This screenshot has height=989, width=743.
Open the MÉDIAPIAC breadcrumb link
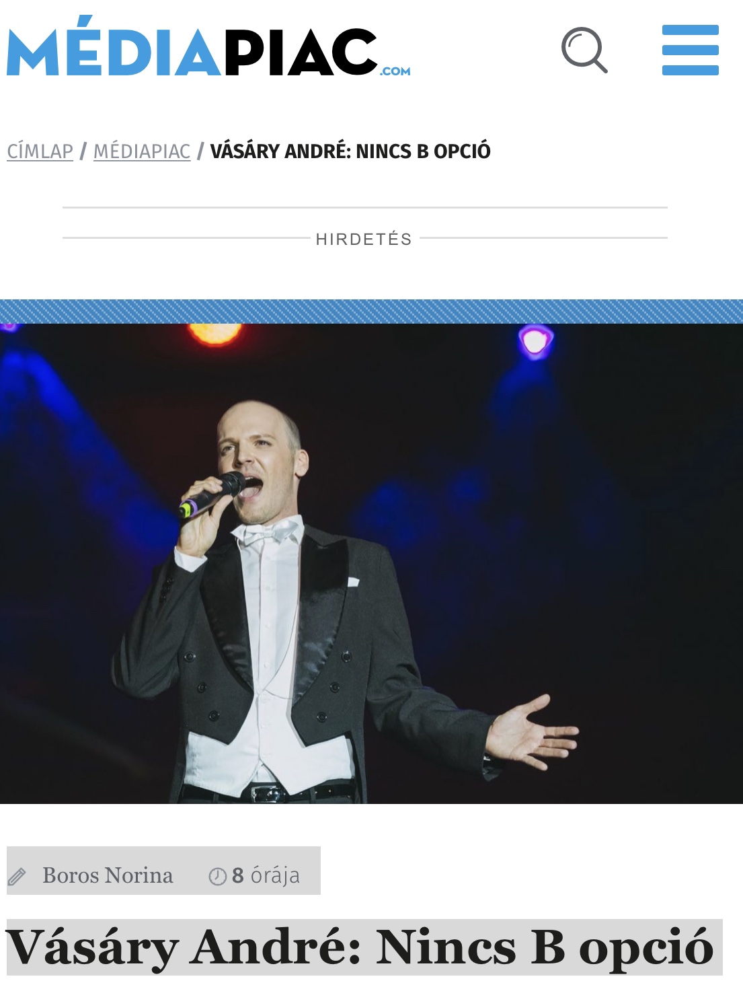point(142,151)
